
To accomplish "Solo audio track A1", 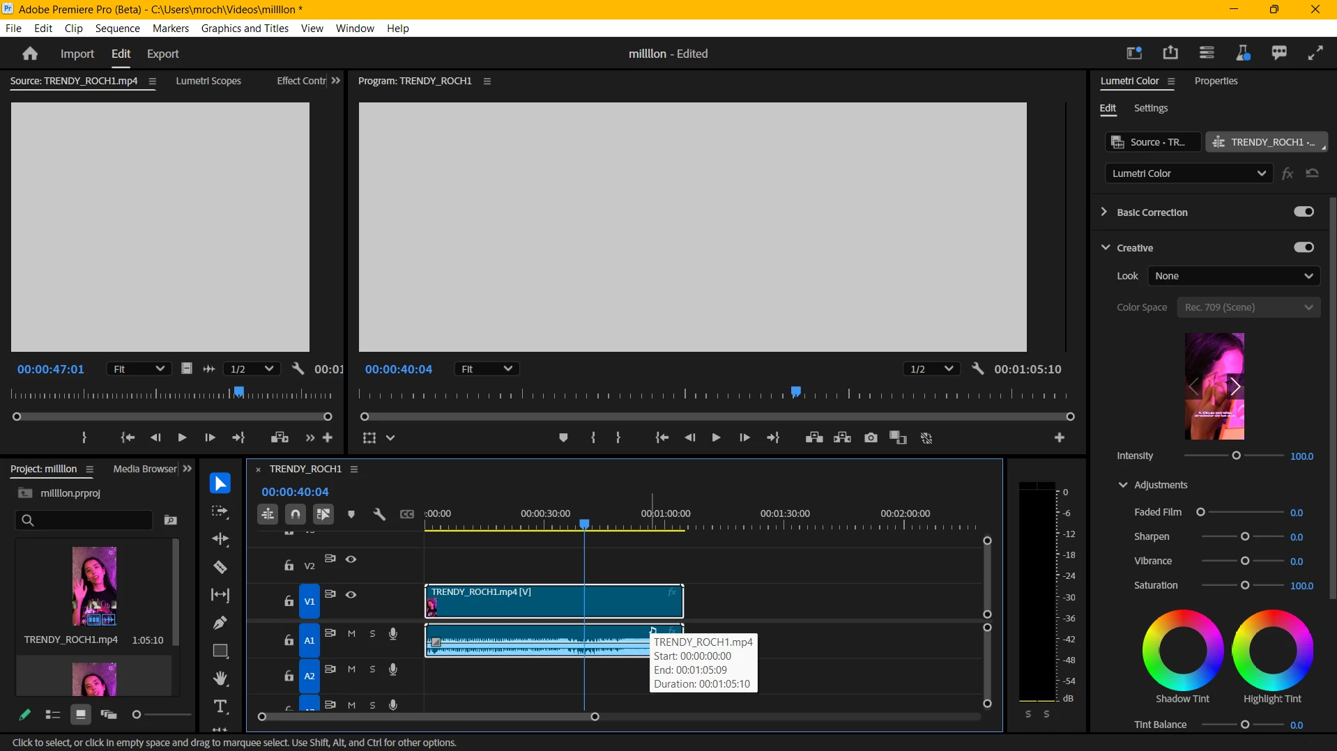I will [x=372, y=633].
